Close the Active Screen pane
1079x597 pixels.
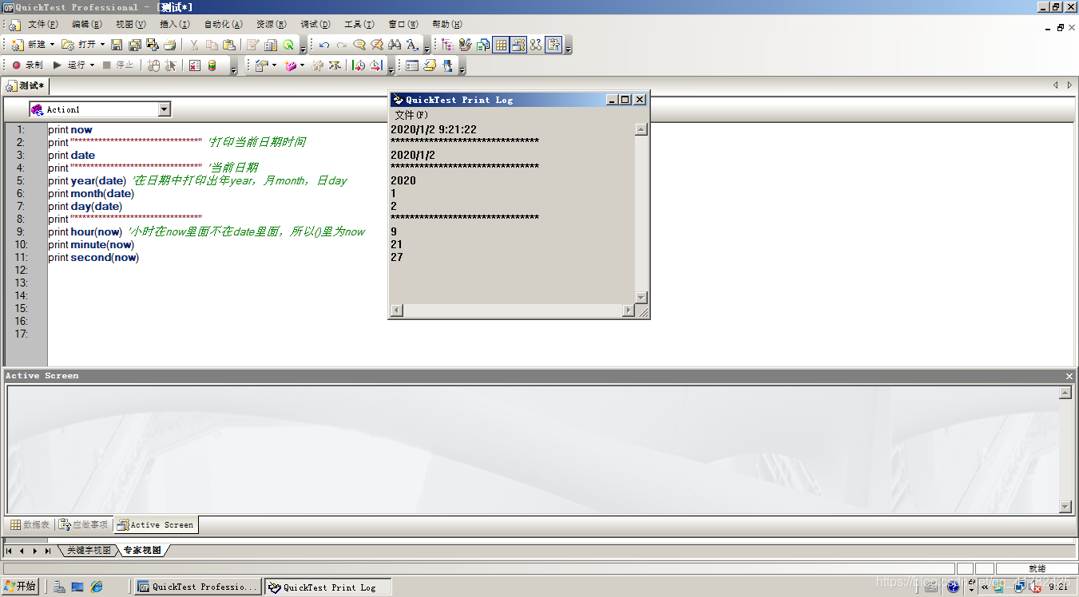tap(1069, 376)
